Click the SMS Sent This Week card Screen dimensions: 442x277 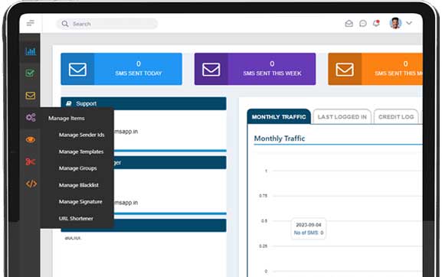[x=255, y=69]
